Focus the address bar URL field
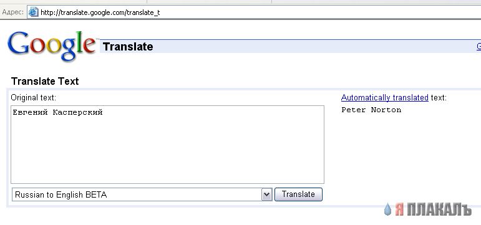 [x=254, y=12]
